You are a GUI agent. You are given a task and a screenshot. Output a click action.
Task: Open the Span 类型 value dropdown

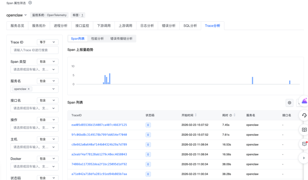[x=35, y=69]
